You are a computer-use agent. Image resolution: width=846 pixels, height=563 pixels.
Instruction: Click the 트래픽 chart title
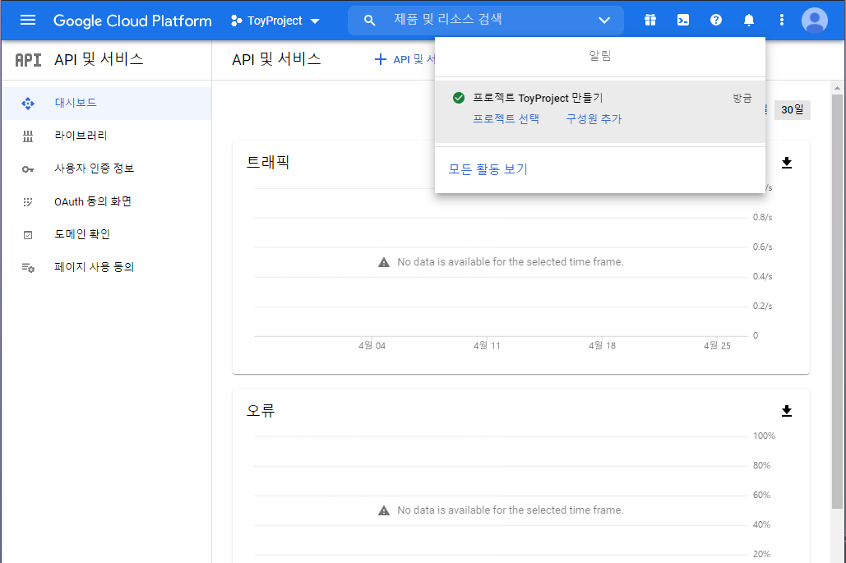tap(268, 162)
